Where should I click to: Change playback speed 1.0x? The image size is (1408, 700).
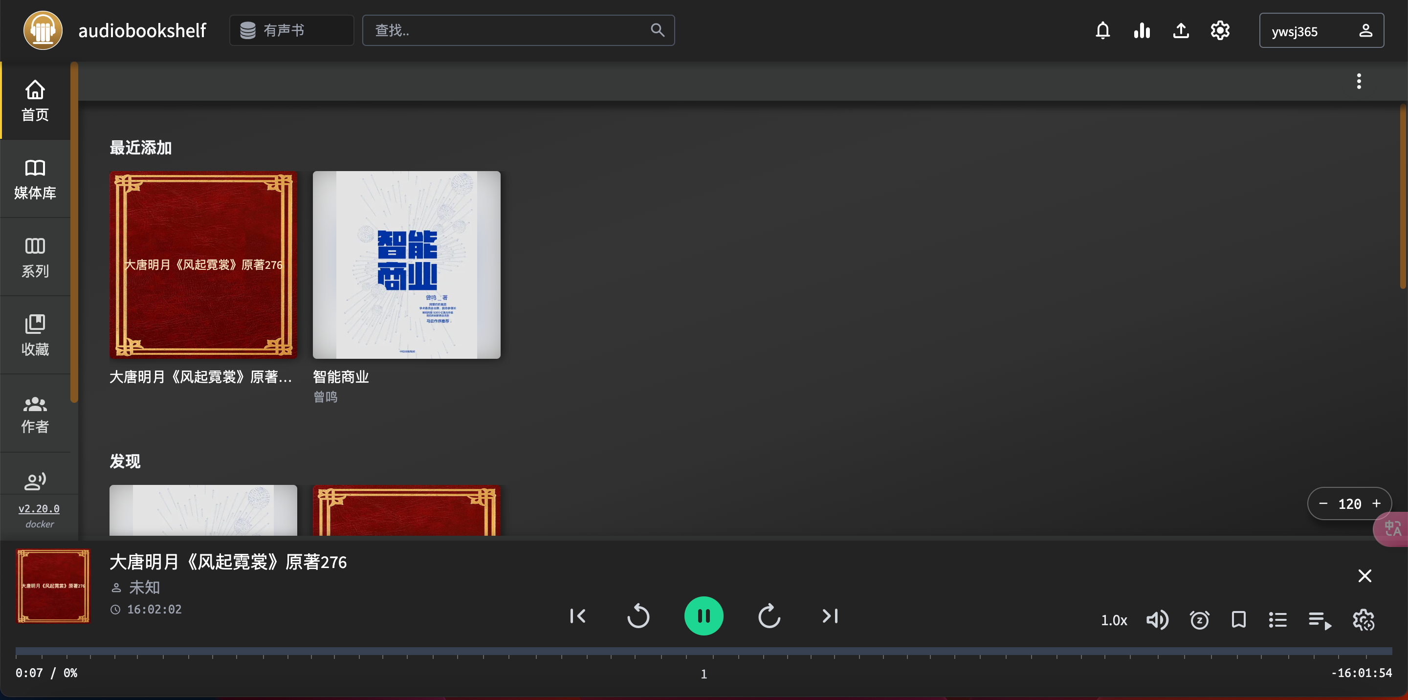click(x=1113, y=620)
